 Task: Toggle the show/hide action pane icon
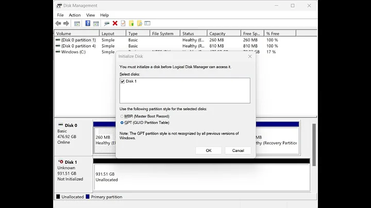pos(96,23)
